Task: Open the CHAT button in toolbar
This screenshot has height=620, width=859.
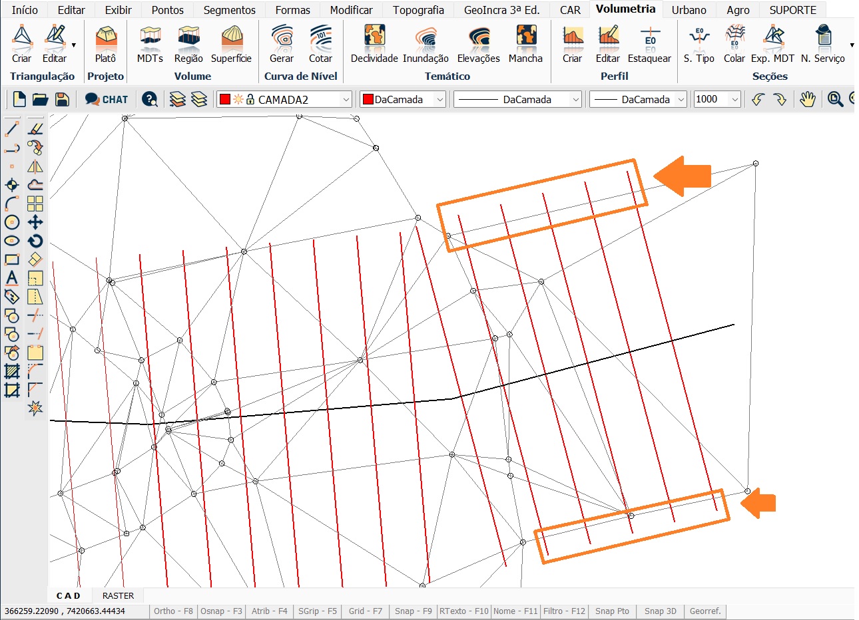Action: tap(107, 99)
